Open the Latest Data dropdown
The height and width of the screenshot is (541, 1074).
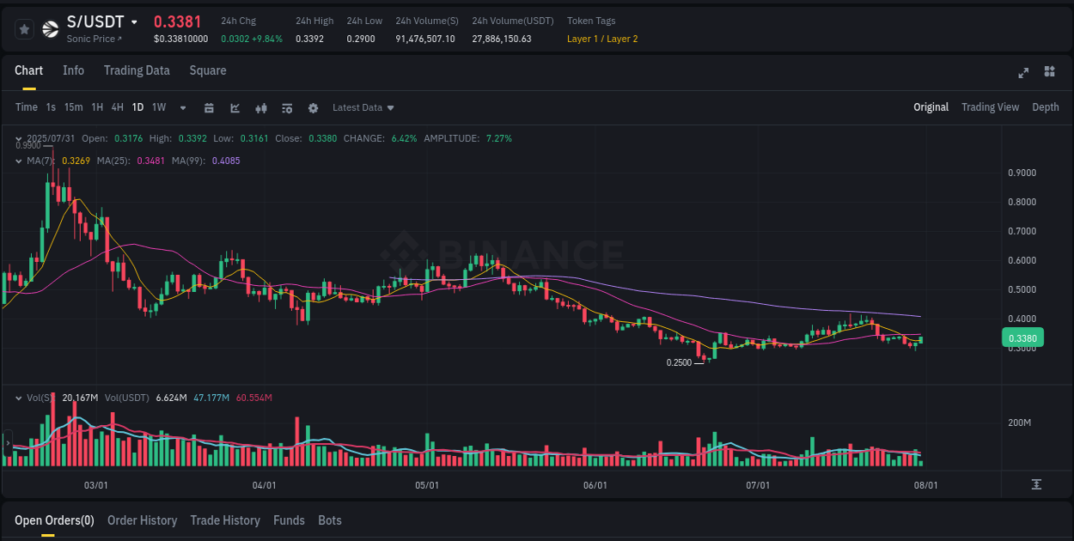363,107
